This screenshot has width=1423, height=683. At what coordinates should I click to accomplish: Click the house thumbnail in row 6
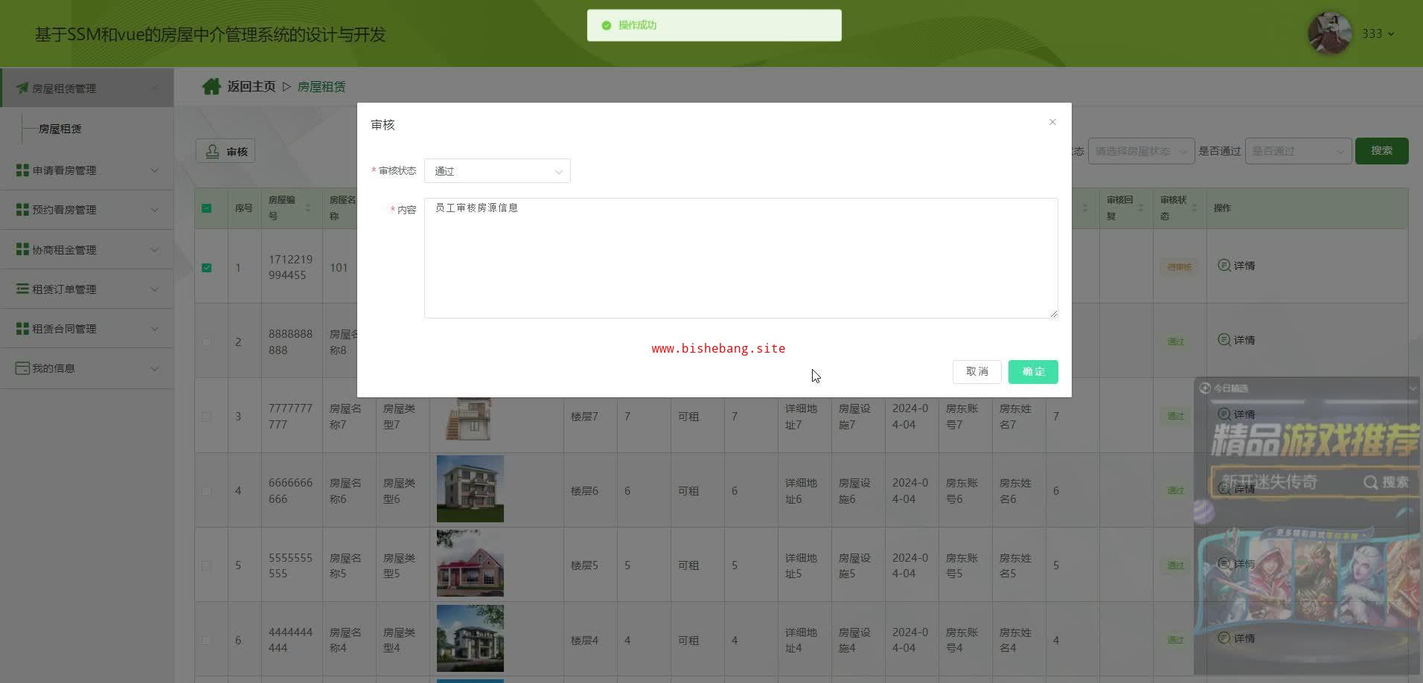coord(470,638)
